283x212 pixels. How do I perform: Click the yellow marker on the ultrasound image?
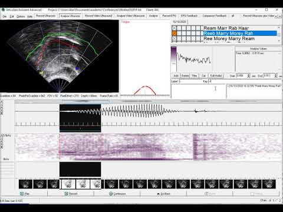coord(41,73)
